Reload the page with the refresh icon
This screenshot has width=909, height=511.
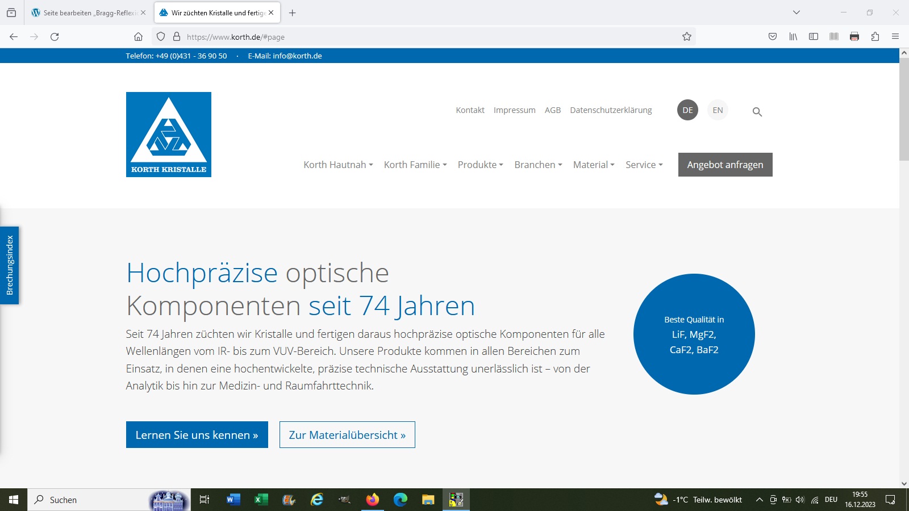(x=55, y=37)
